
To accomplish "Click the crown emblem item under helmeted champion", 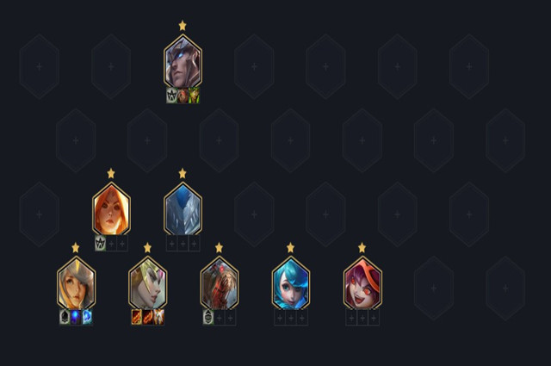I will [172, 96].
